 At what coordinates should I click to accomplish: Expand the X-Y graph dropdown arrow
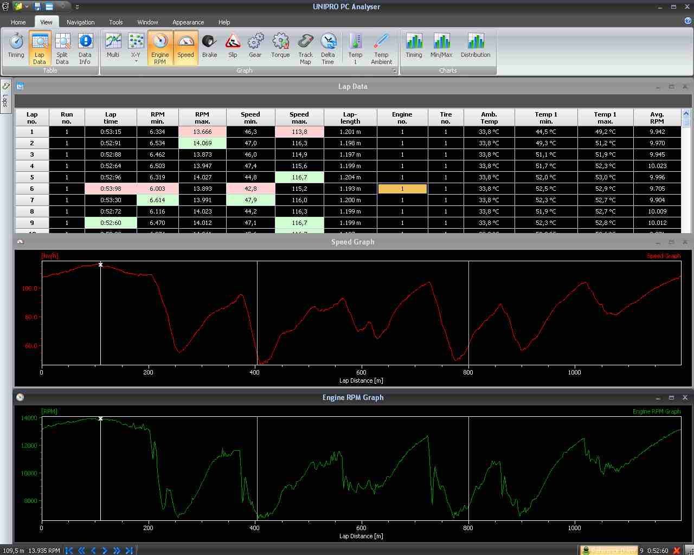pyautogui.click(x=136, y=61)
